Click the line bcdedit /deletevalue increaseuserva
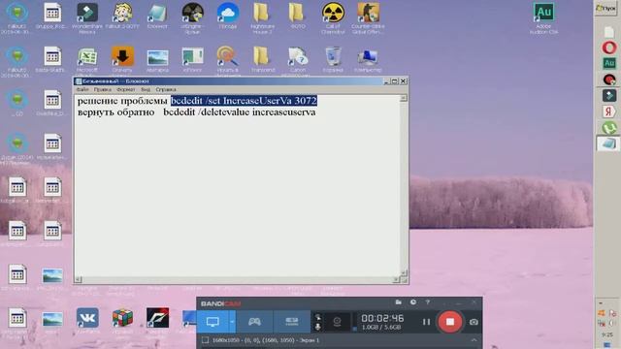Viewport: 621px width, 349px height. coord(240,112)
